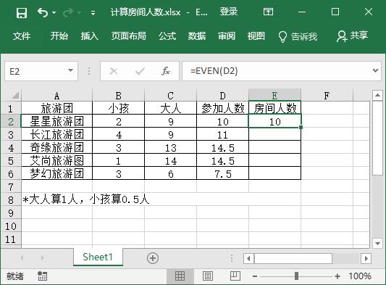This screenshot has height=285, width=386.
Task: Click the note *大人算1人，小孩算0.5人
Action: [x=86, y=199]
